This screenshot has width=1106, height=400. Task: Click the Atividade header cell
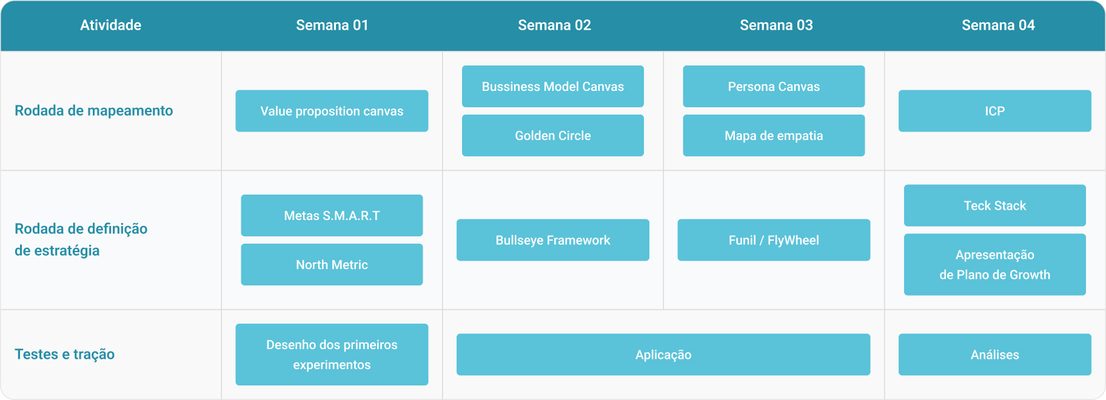[111, 25]
